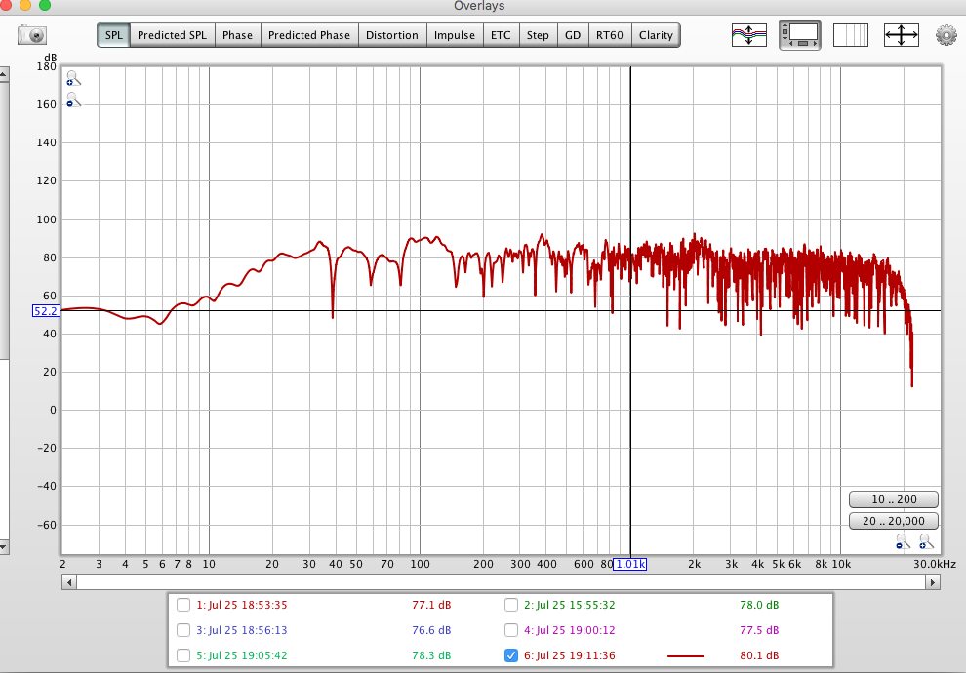Zoom out horizontally with bottom-right magnifier minus

(x=904, y=541)
